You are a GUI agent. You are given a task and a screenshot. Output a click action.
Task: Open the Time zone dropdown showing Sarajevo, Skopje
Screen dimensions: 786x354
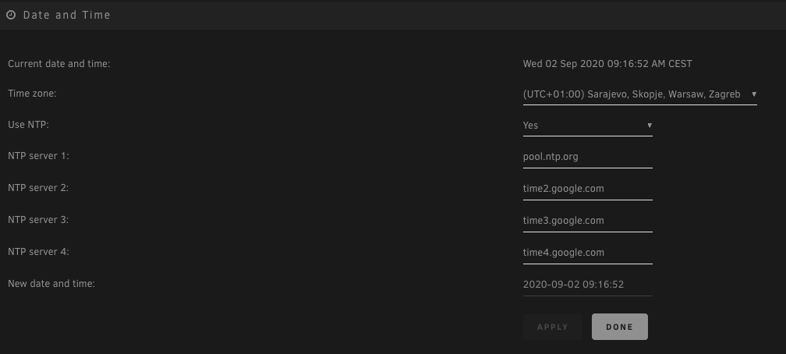(x=639, y=94)
